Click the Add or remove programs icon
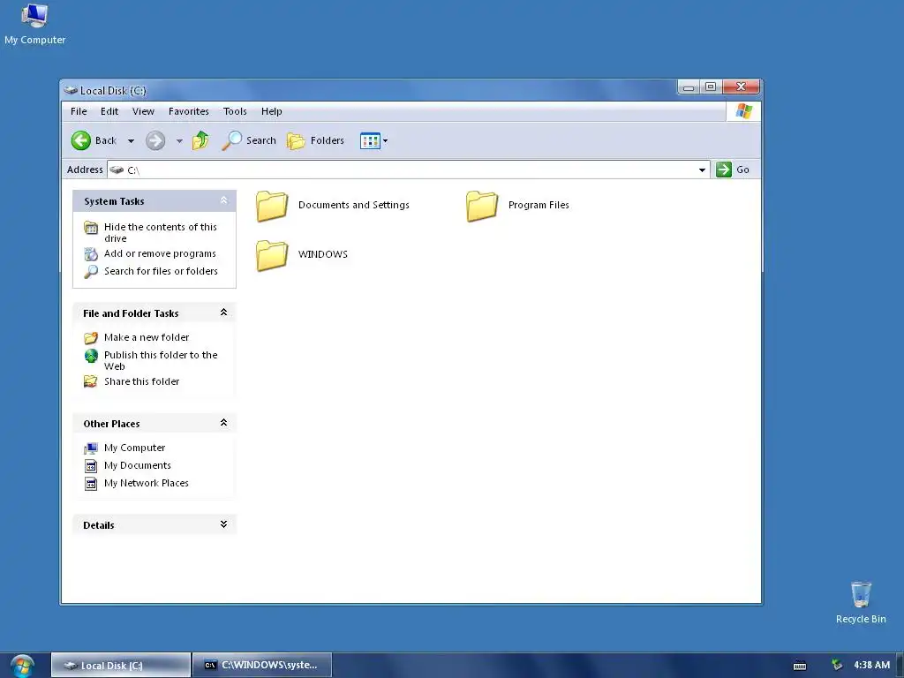 pyautogui.click(x=91, y=253)
